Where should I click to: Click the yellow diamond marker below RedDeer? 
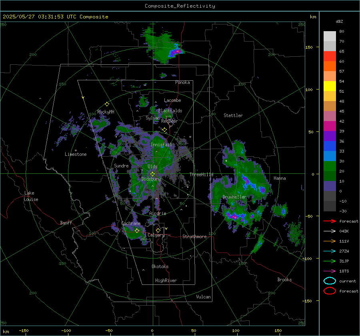(164, 129)
